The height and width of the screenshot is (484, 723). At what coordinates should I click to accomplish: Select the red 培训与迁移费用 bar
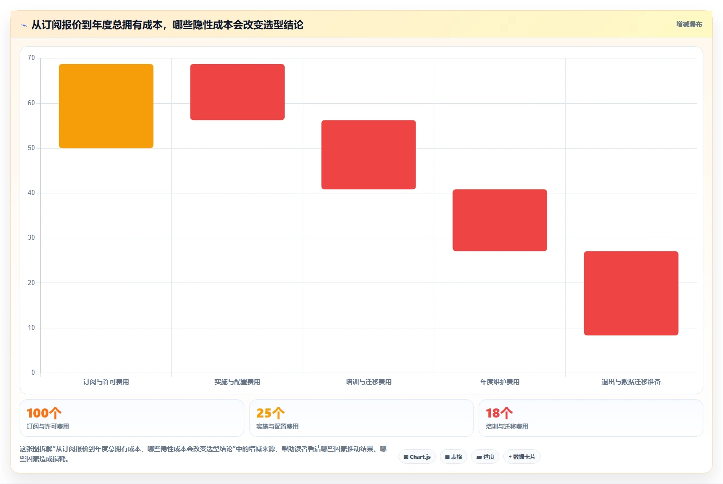pos(369,155)
